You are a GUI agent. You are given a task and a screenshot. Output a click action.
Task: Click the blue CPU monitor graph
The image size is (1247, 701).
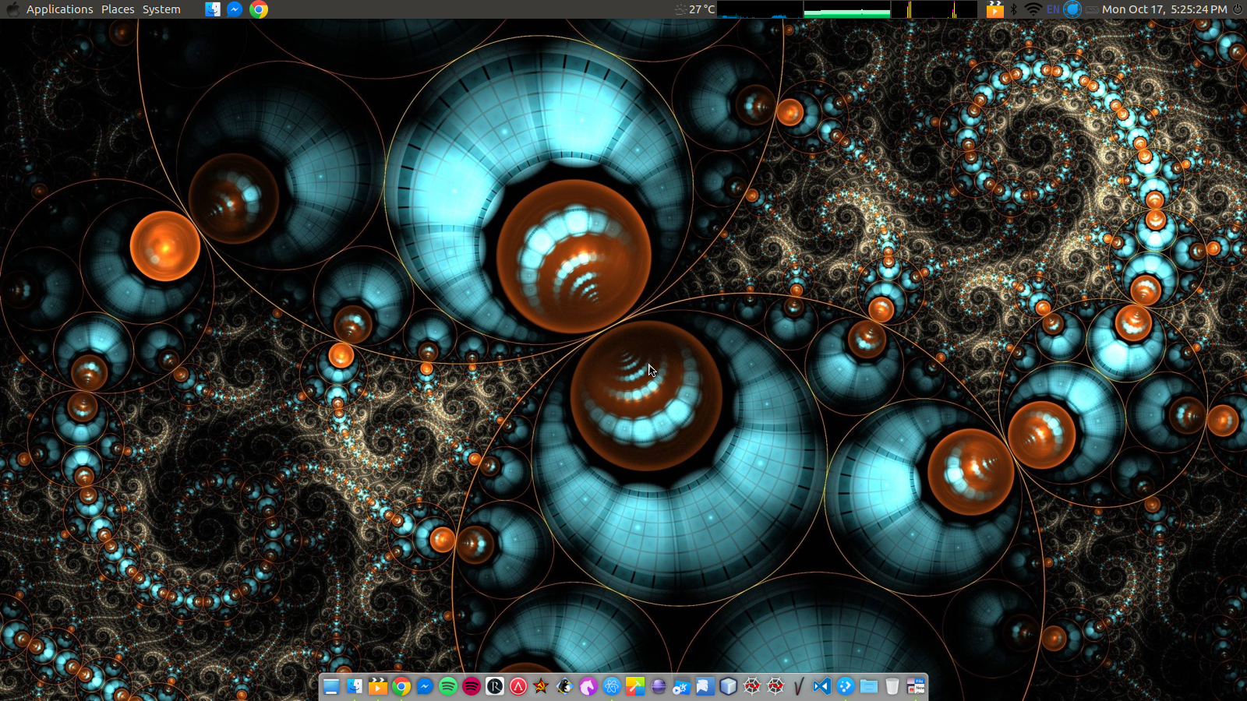click(759, 9)
